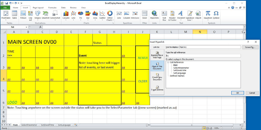The height and width of the screenshot is (130, 261).
Task: Select SetLanguage in the document places tree
Action: [180, 73]
